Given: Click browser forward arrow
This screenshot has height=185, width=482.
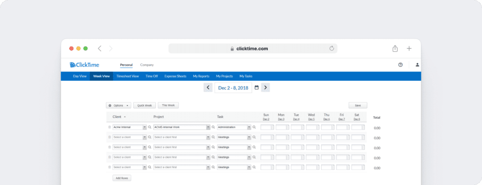Looking at the screenshot, I should [x=111, y=48].
